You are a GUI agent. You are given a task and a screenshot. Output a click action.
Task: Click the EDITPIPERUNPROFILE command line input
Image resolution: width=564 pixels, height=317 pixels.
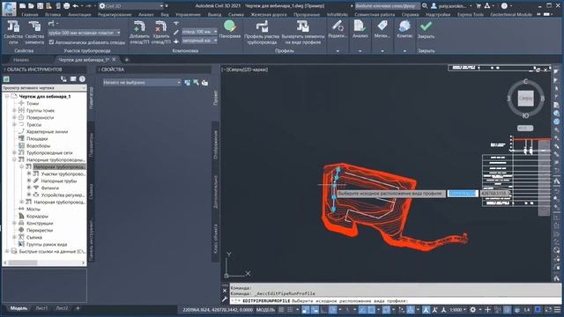[395, 301]
